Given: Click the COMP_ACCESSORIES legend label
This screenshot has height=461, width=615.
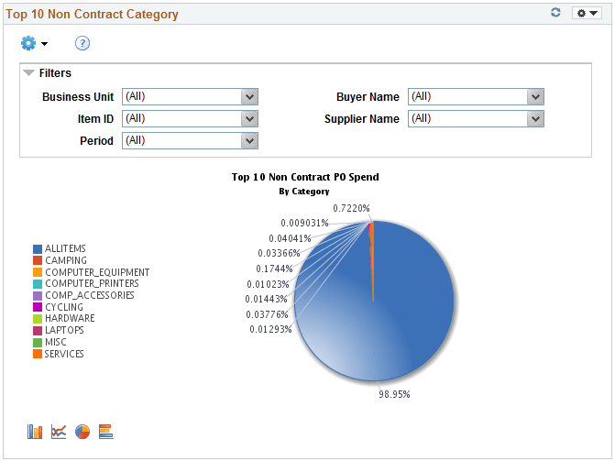Looking at the screenshot, I should (90, 295).
